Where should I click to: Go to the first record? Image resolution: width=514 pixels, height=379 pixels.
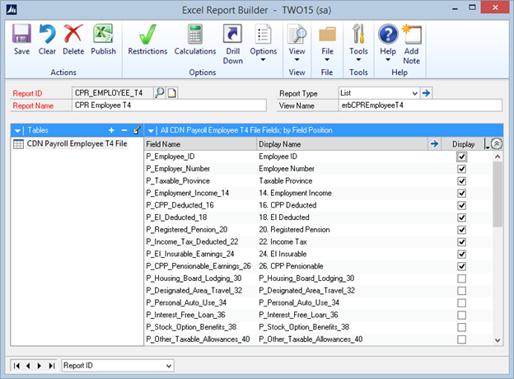tap(16, 366)
